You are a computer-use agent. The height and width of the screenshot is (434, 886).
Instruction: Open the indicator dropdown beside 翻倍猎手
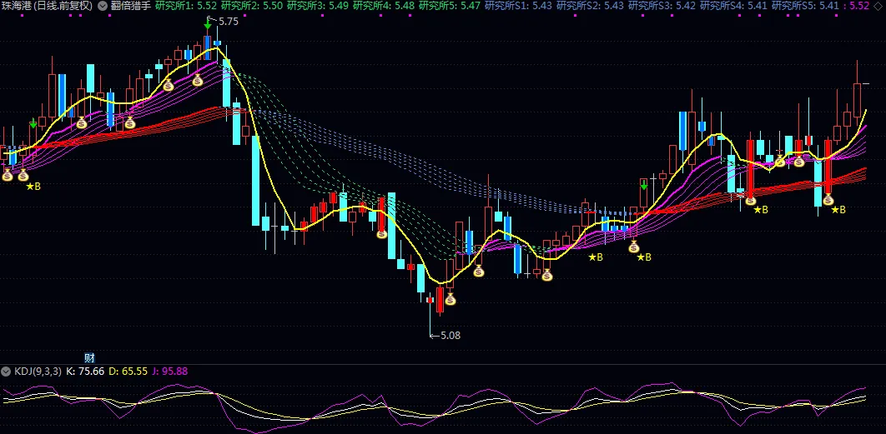pos(103,6)
